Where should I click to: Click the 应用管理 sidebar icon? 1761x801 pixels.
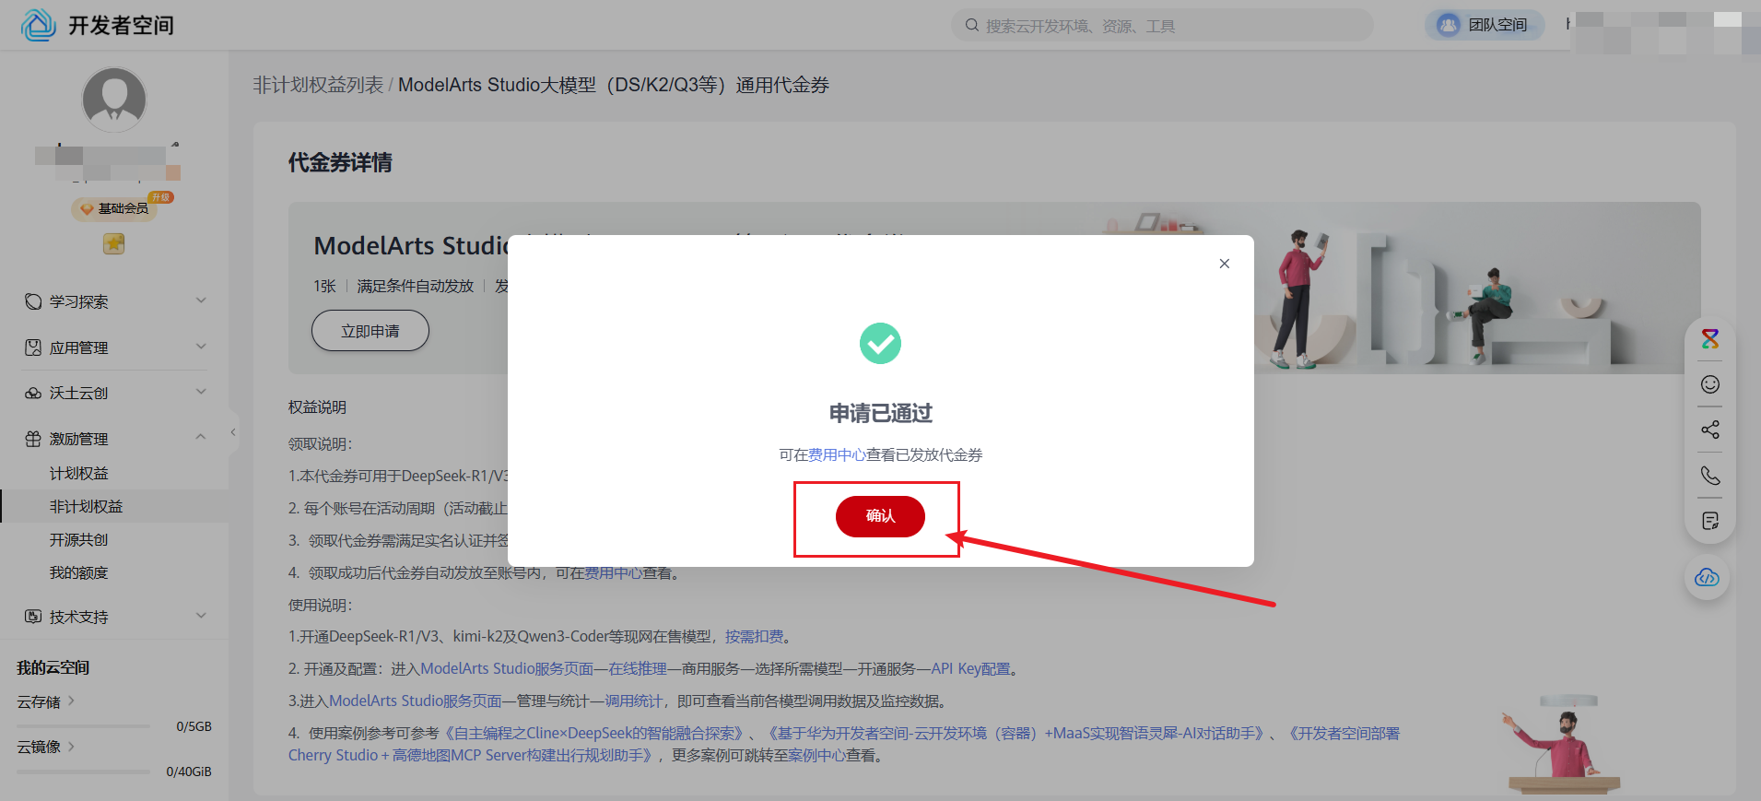[33, 347]
